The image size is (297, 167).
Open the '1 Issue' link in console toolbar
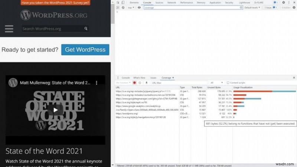[271, 7]
